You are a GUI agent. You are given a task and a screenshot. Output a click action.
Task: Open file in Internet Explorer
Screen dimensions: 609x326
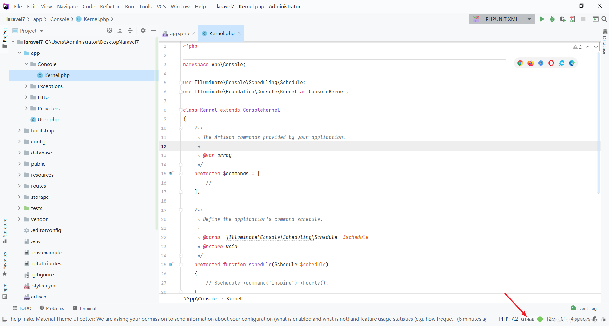pos(561,63)
